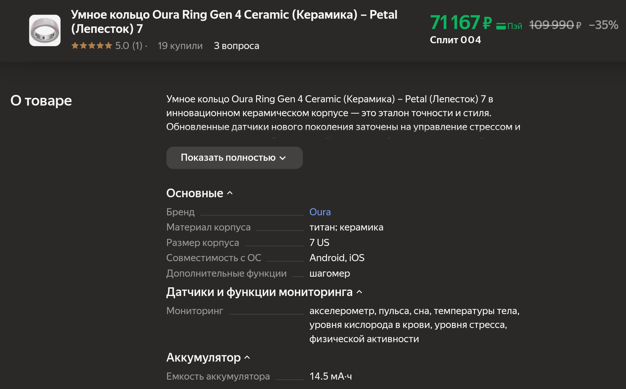Image resolution: width=626 pixels, height=389 pixels.
Task: Click the О товаре section heading
Action: click(41, 100)
